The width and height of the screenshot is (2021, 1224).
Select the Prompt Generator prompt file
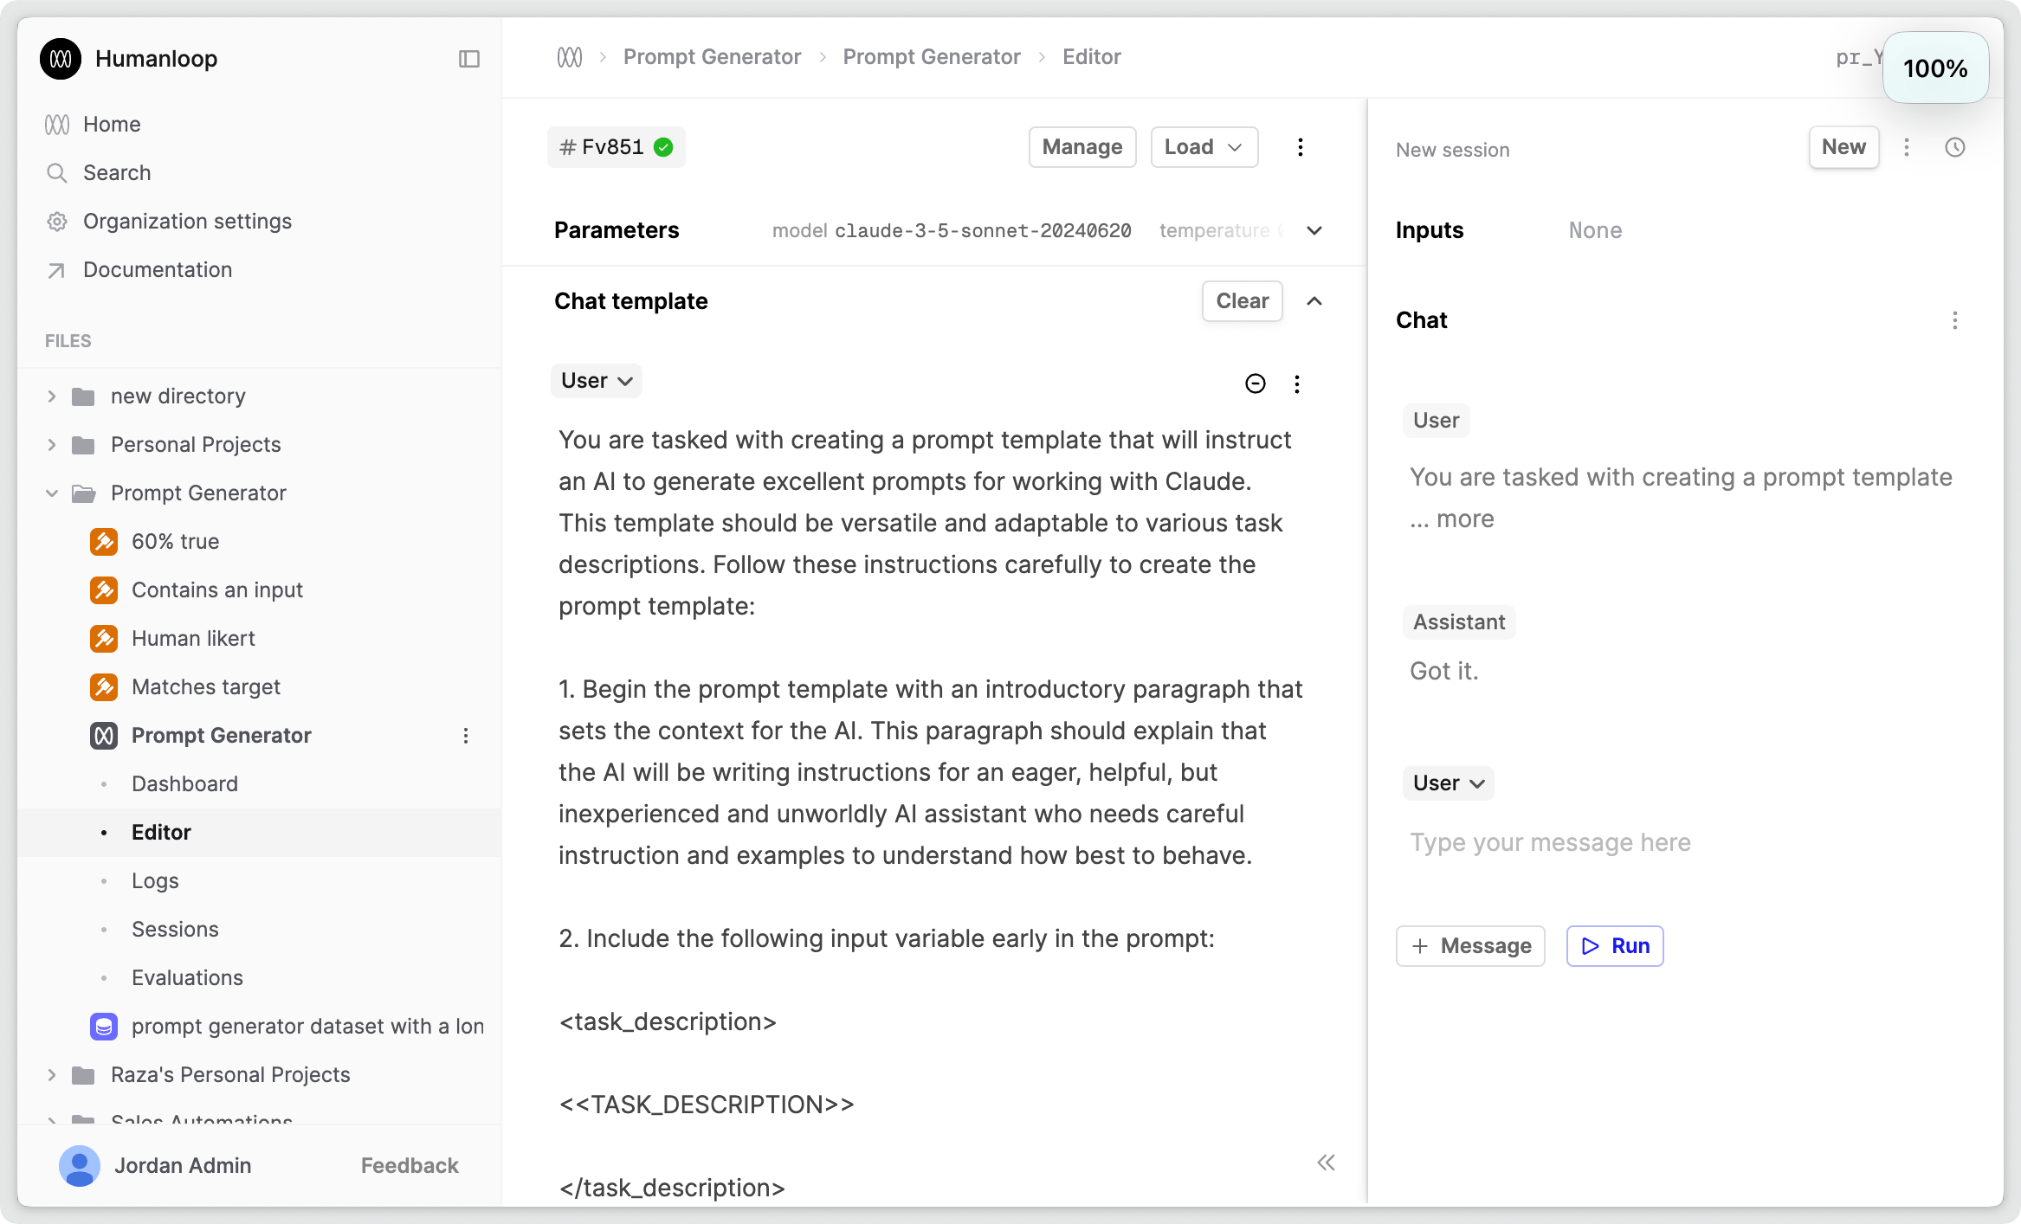(221, 736)
